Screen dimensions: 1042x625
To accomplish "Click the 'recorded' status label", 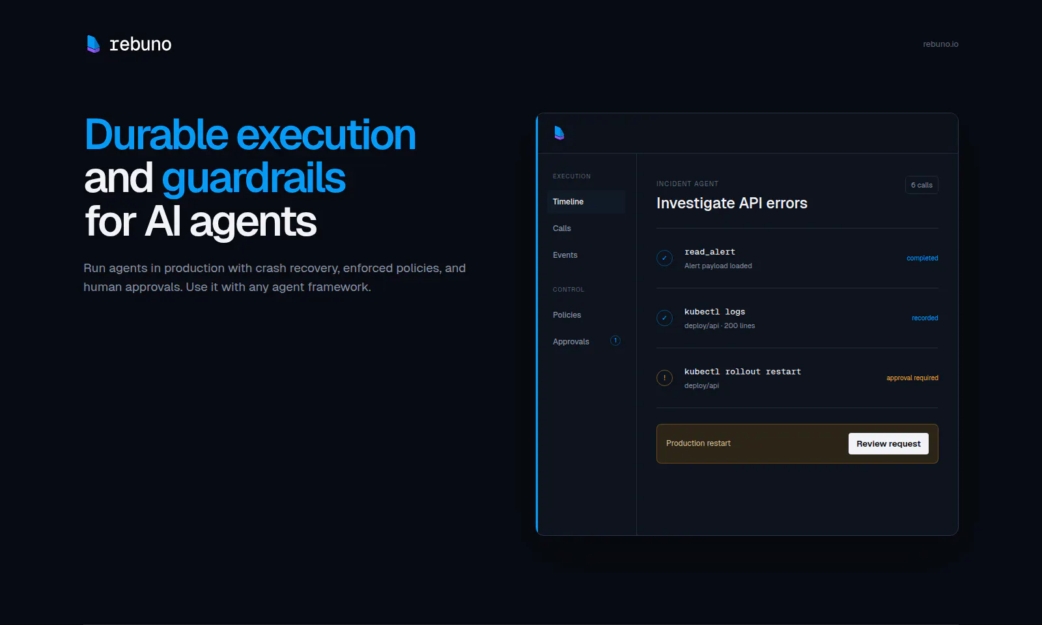I will click(925, 318).
